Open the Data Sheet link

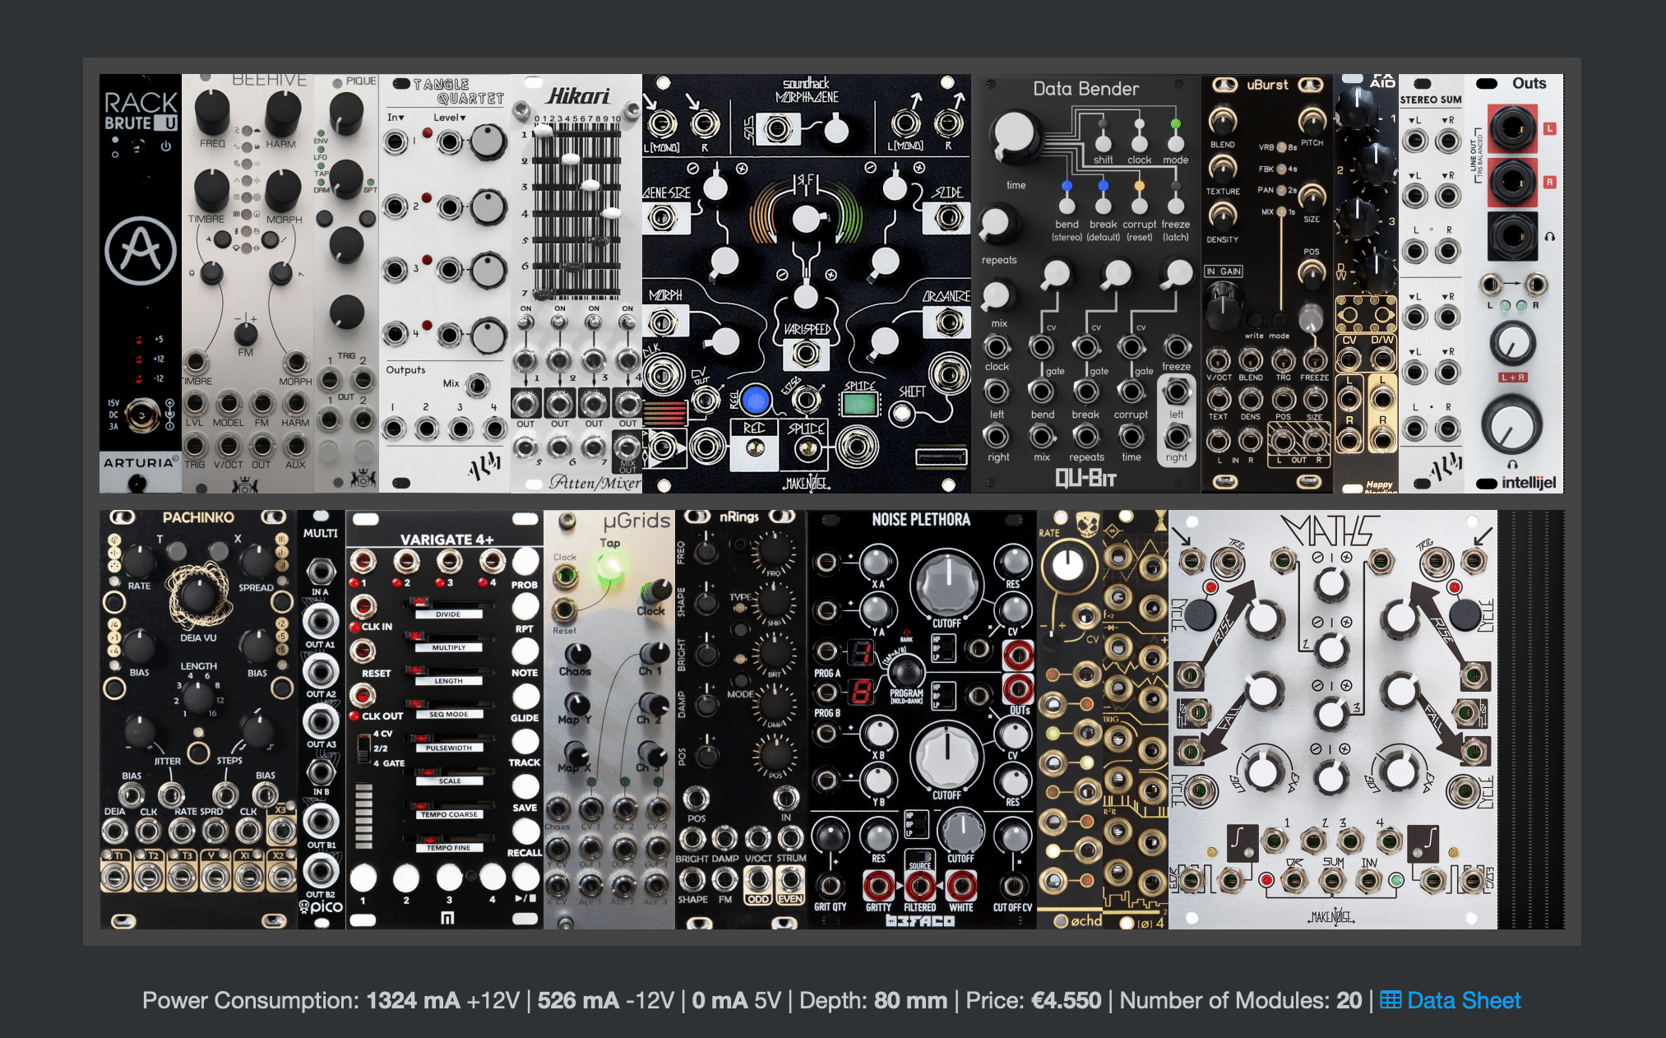[1464, 1000]
